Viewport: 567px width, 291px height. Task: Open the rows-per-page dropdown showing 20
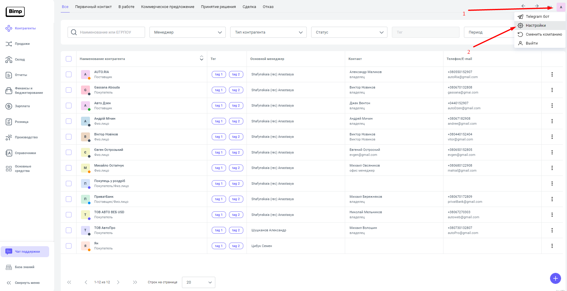[x=198, y=282]
